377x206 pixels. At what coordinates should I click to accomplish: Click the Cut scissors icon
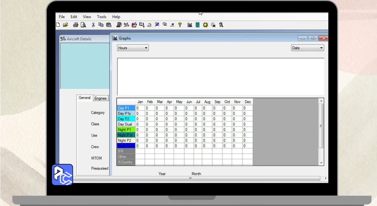coord(93,25)
